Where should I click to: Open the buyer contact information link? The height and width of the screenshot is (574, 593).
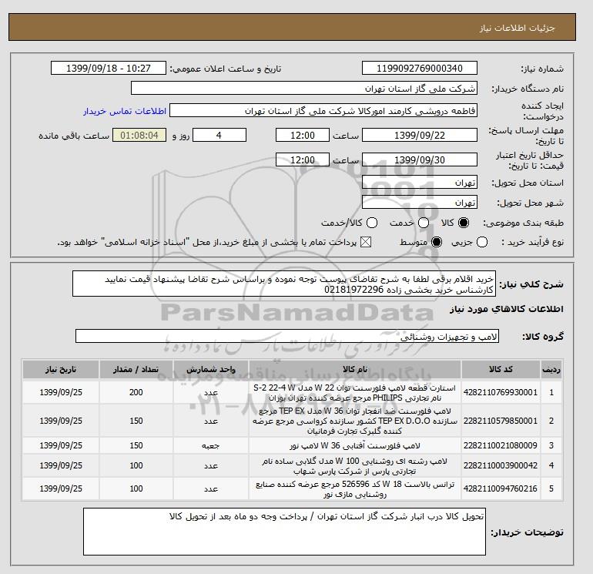[x=125, y=111]
